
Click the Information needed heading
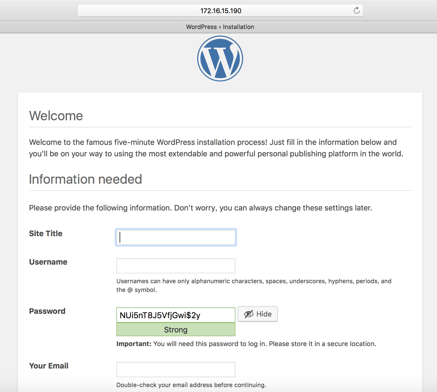point(85,179)
